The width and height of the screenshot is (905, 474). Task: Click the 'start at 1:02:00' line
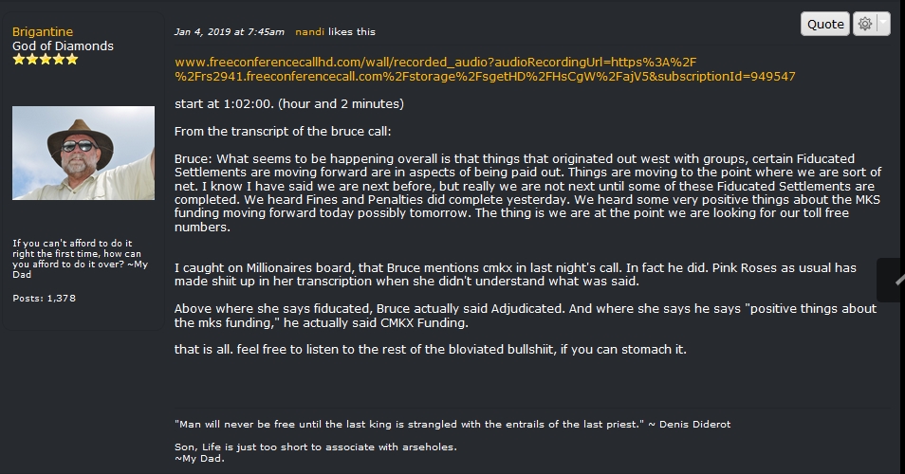(x=289, y=103)
